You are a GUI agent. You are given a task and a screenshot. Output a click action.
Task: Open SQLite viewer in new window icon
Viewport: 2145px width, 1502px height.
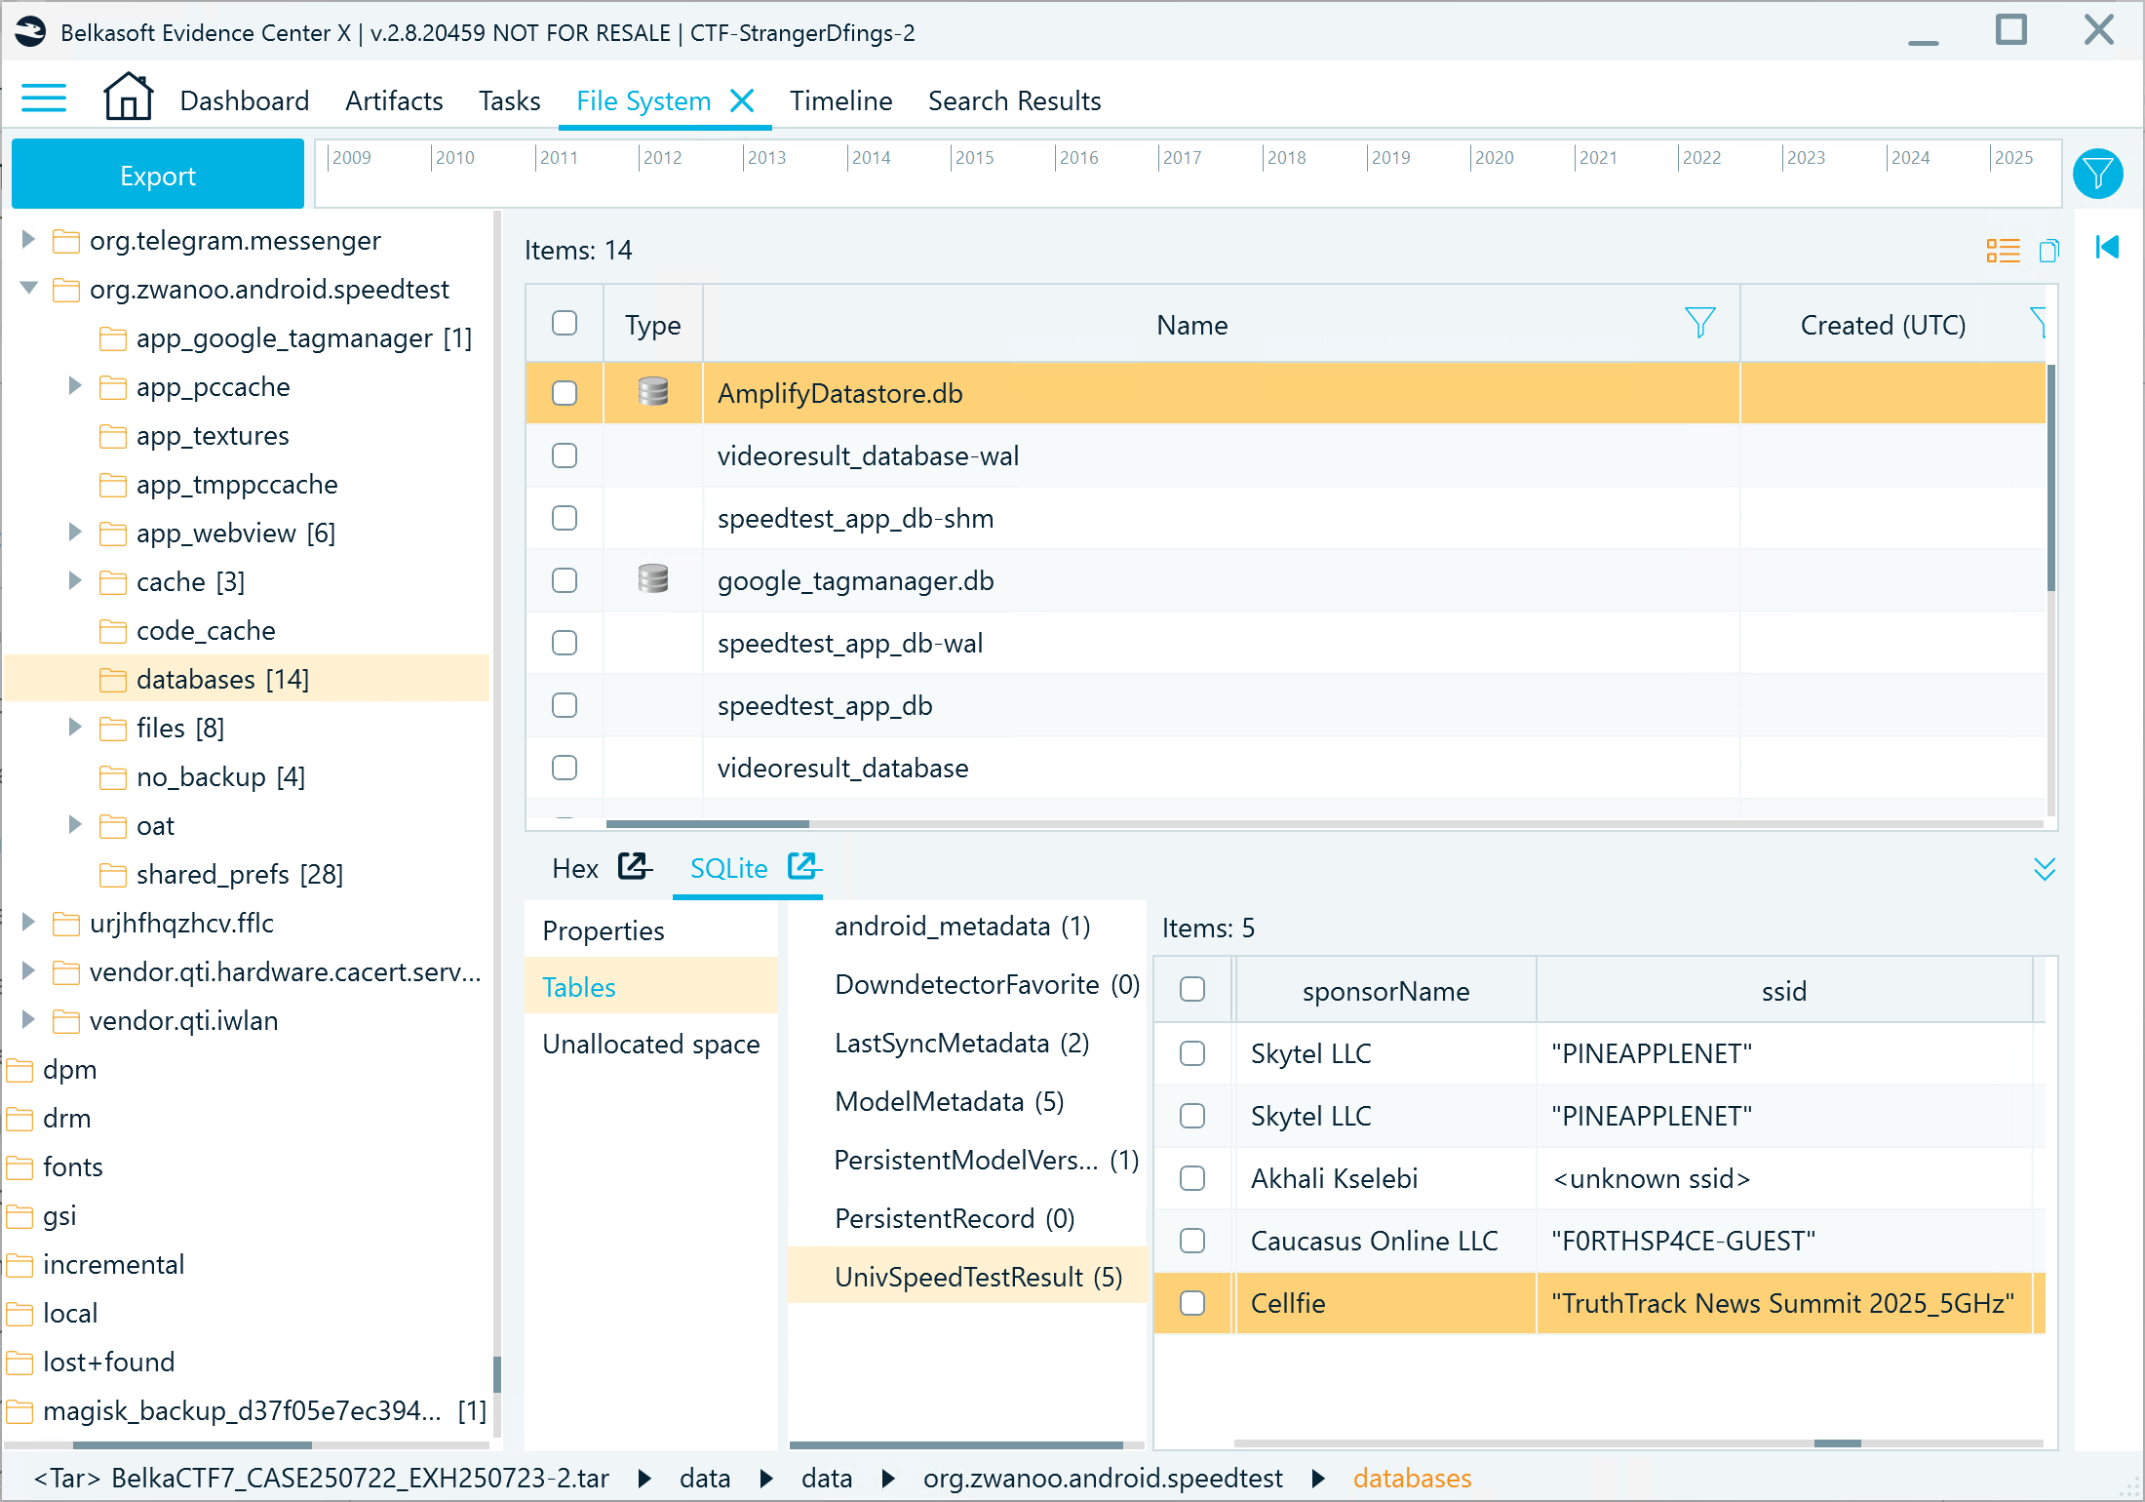tap(804, 866)
